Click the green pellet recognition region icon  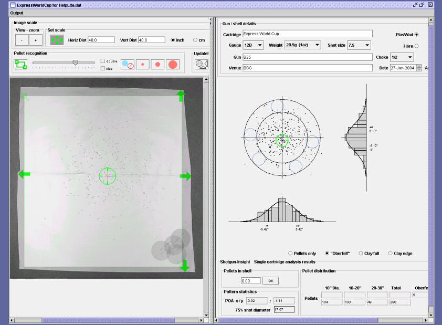20,64
